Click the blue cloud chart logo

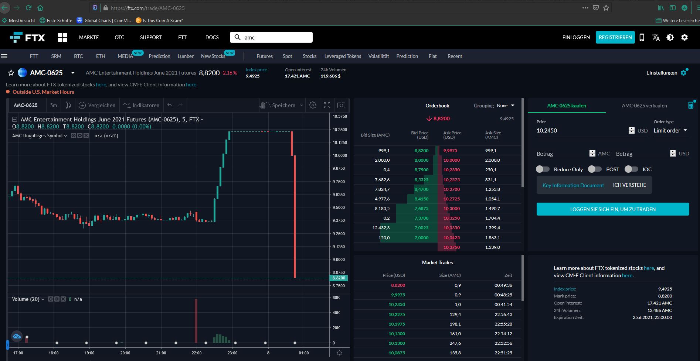coord(17,336)
